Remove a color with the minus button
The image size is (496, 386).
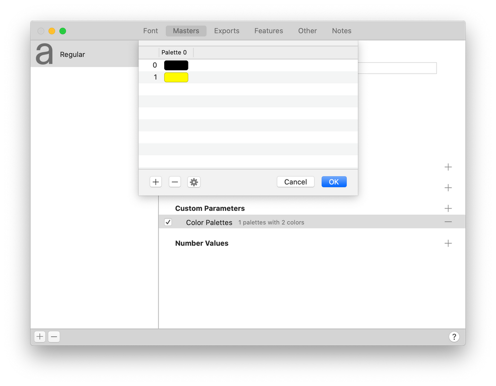click(174, 181)
